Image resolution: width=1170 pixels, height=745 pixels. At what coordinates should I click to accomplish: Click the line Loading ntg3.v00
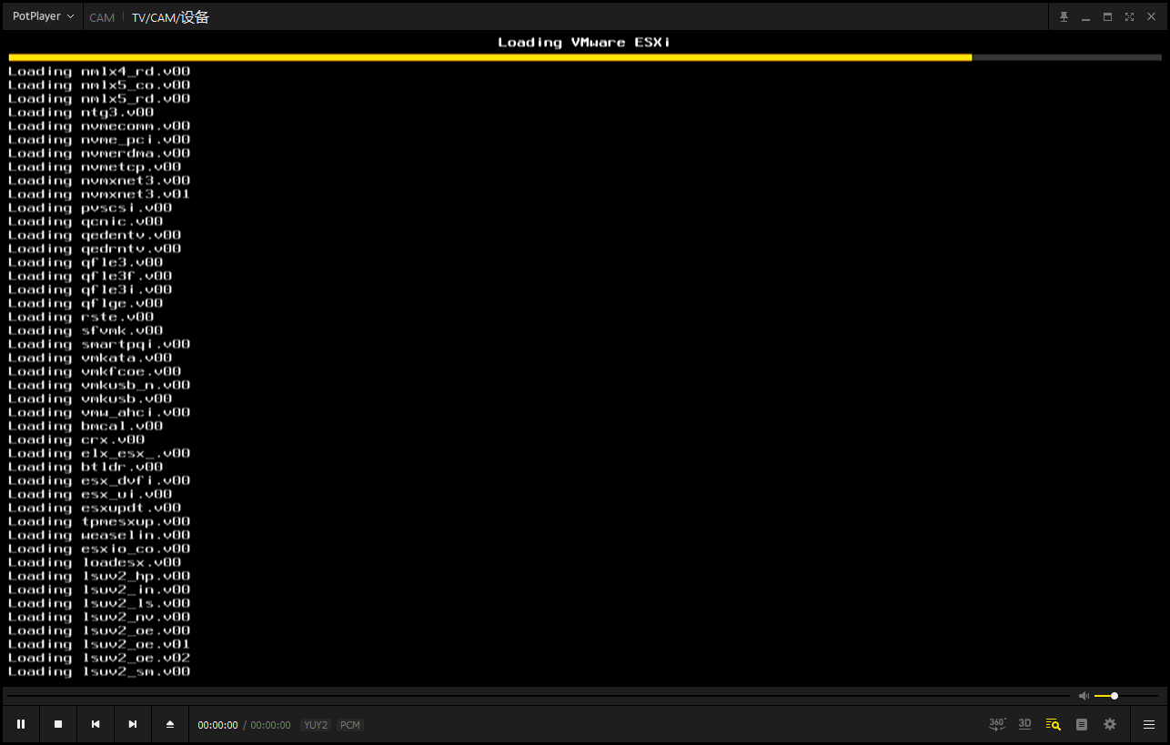81,112
